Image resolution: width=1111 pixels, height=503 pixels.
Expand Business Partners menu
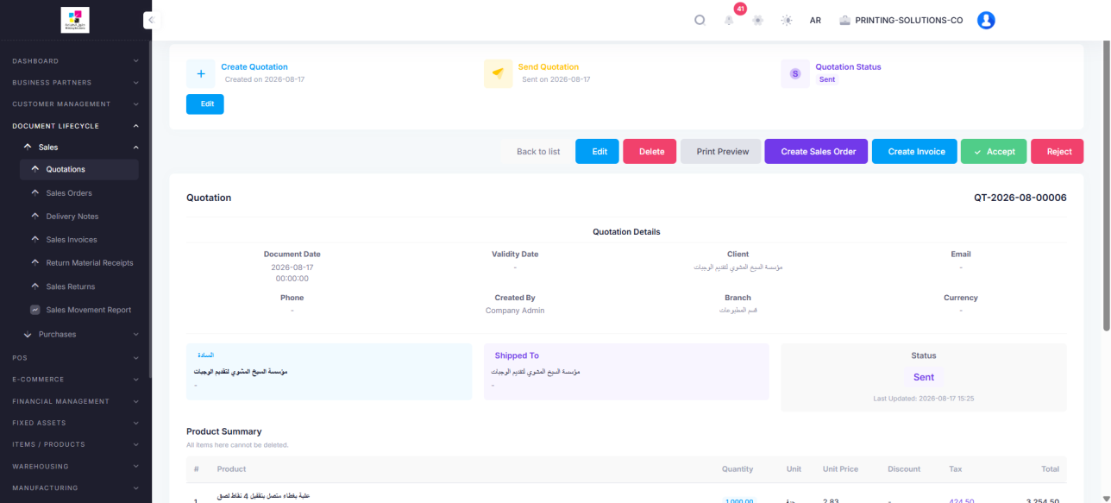tap(75, 82)
